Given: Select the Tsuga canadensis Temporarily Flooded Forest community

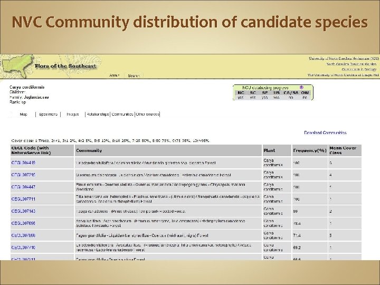Looking at the screenshot, I should point(131,211).
